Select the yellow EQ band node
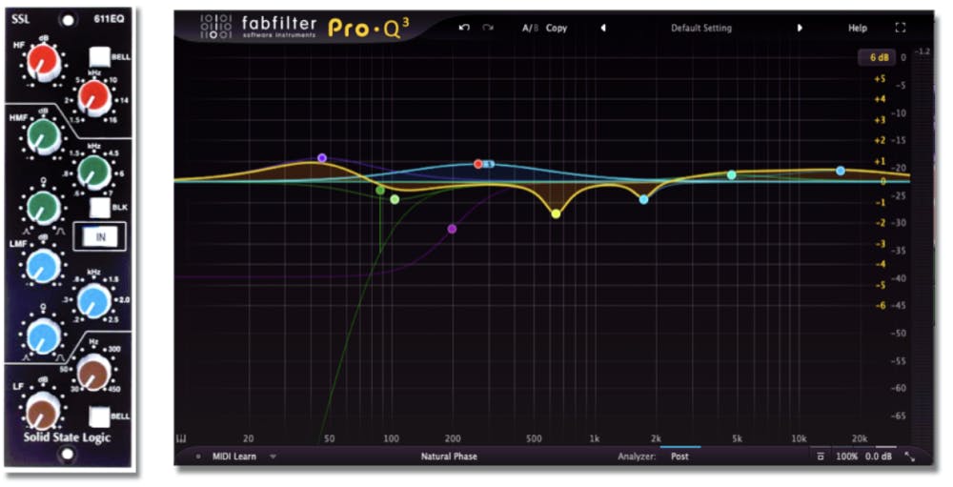This screenshot has height=487, width=953. 556,213
